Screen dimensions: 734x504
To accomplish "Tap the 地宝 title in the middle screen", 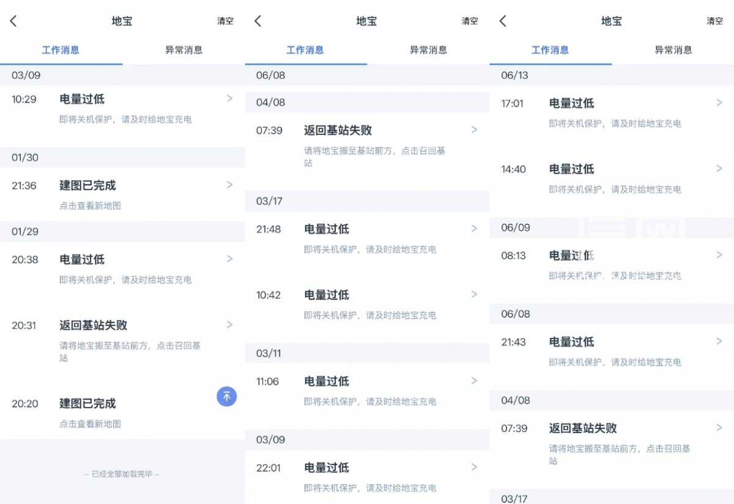I will 366,21.
